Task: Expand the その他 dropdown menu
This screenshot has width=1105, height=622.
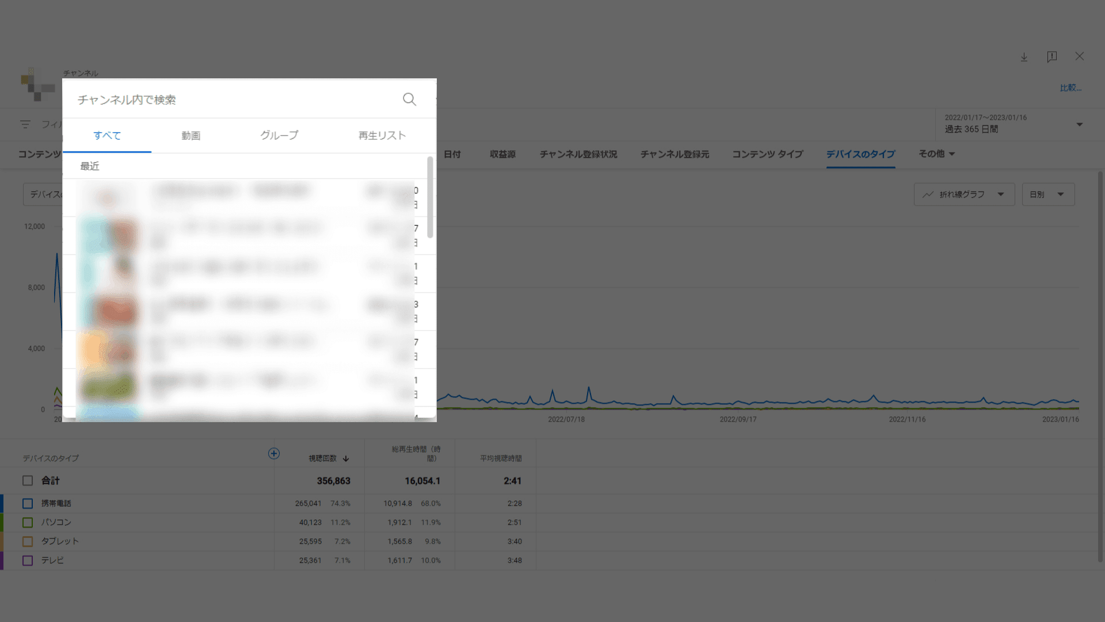Action: 936,154
